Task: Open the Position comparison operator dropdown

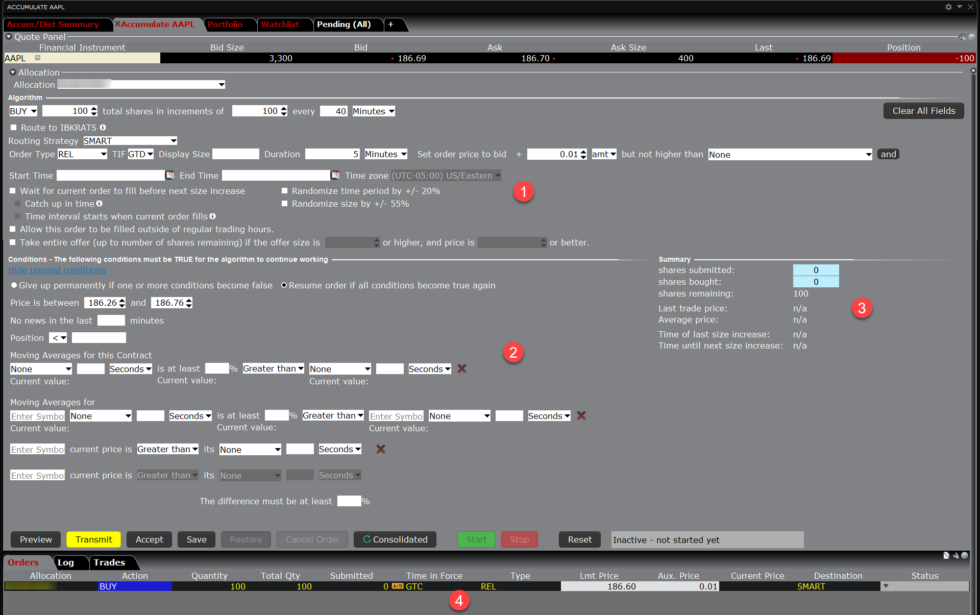Action: [x=58, y=338]
